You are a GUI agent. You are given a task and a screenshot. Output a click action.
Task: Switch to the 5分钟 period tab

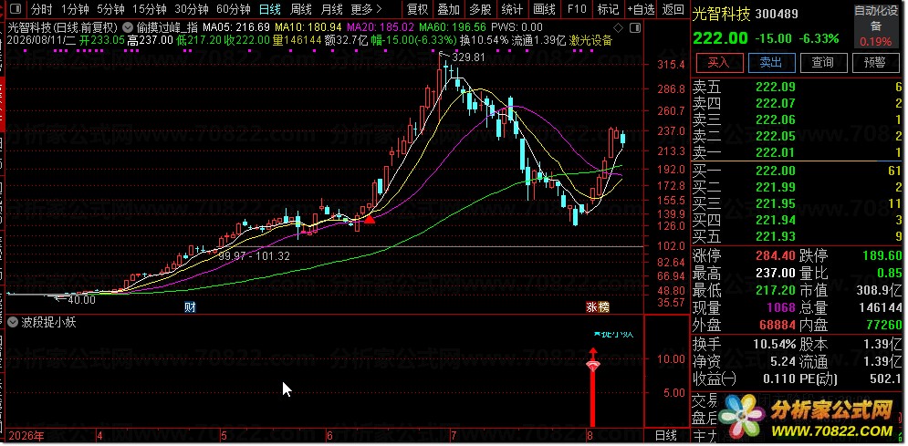(110, 9)
